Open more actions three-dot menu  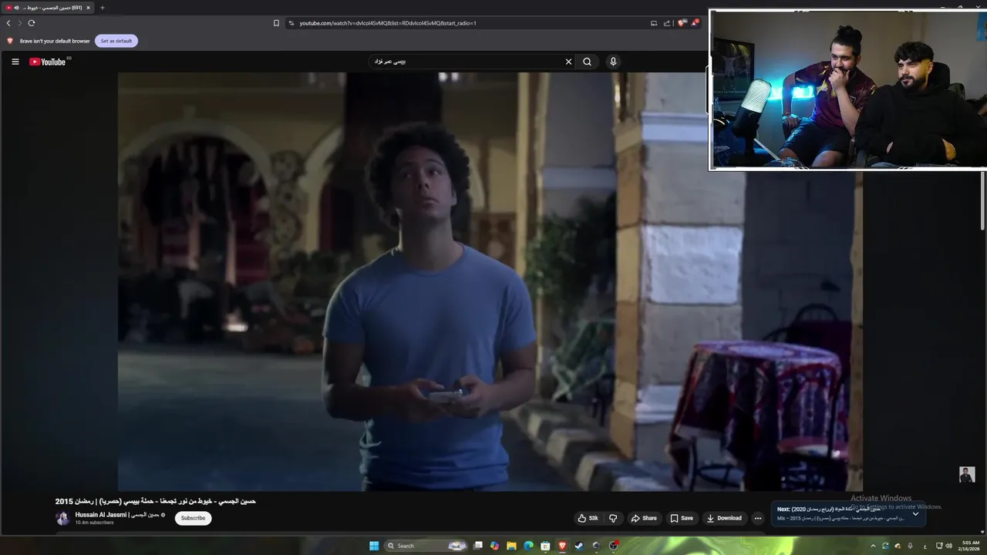tap(758, 518)
